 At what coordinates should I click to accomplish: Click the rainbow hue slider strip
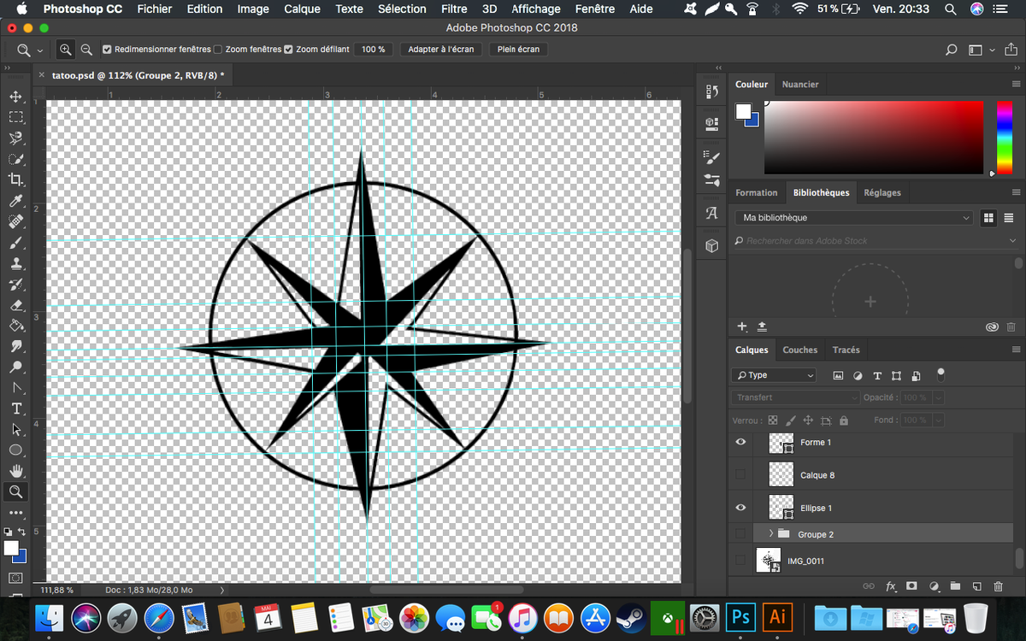click(x=1004, y=137)
